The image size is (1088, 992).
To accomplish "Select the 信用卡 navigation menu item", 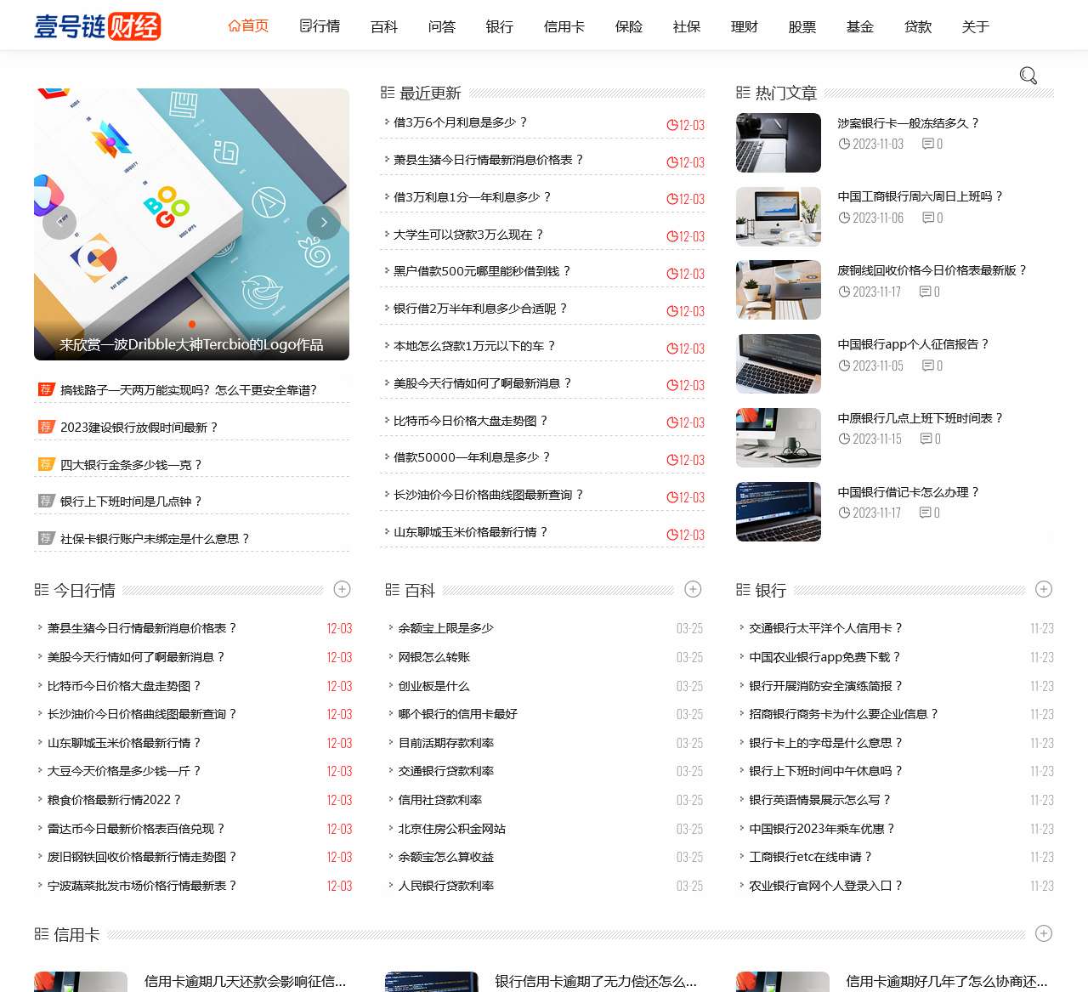I will click(x=564, y=26).
